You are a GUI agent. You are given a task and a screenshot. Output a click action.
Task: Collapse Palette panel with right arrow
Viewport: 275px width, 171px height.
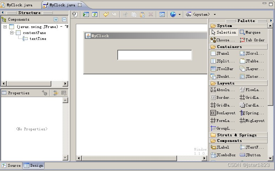coord(271,21)
